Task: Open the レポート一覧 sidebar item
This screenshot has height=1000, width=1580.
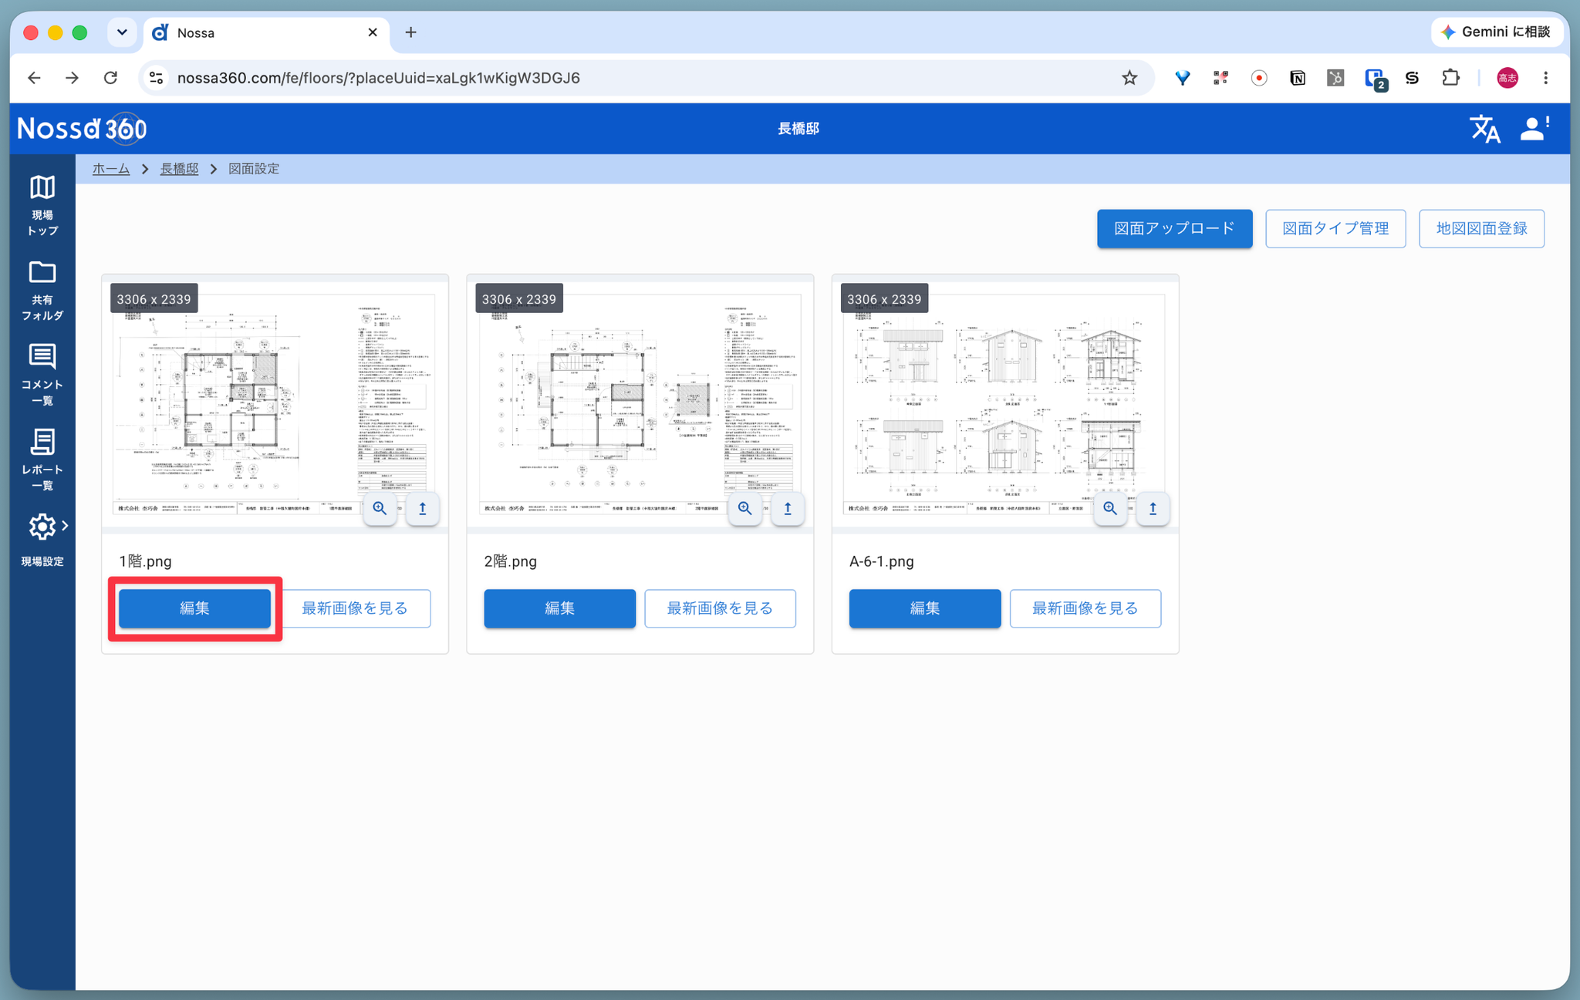Action: (42, 460)
